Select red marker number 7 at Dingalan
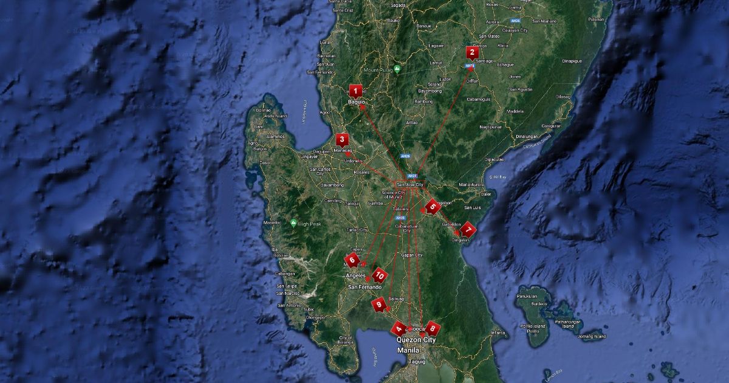Image resolution: width=729 pixels, height=383 pixels. click(x=467, y=230)
